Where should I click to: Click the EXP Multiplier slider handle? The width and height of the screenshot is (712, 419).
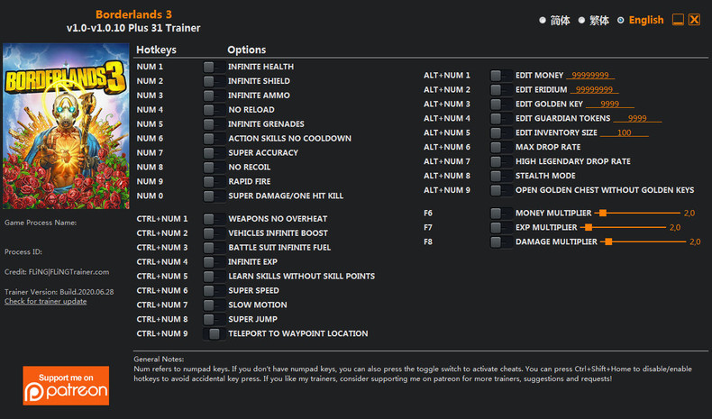[x=589, y=227]
